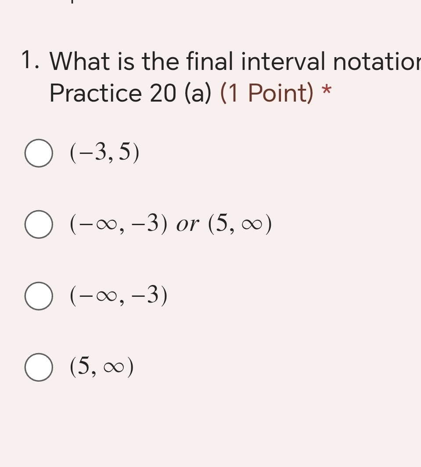Click the number '20' in the question

click(163, 93)
